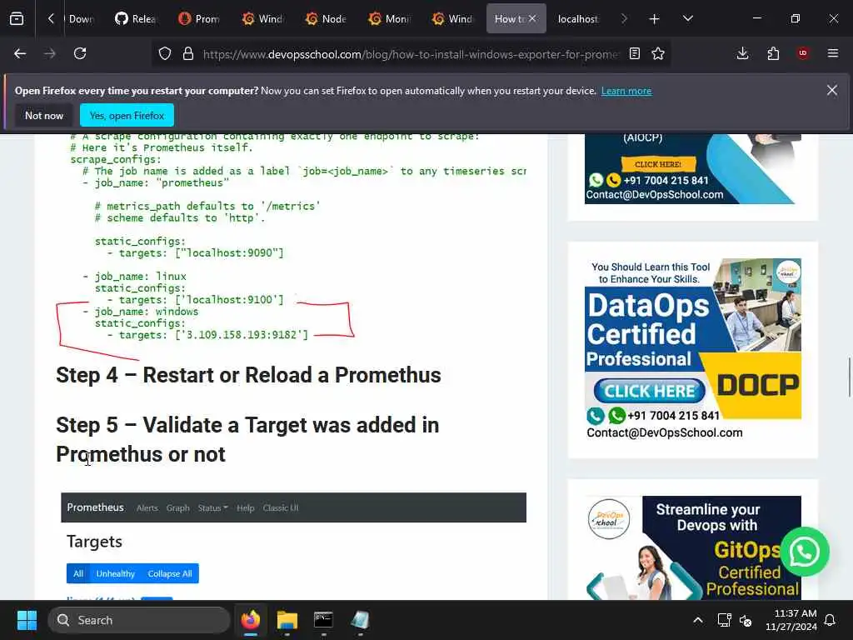Click the Not now button

44,115
